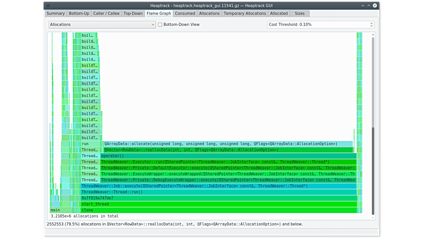This screenshot has width=425, height=239.
Task: Select the QArrayData::allocate frame in flame graph
Action: (226, 144)
